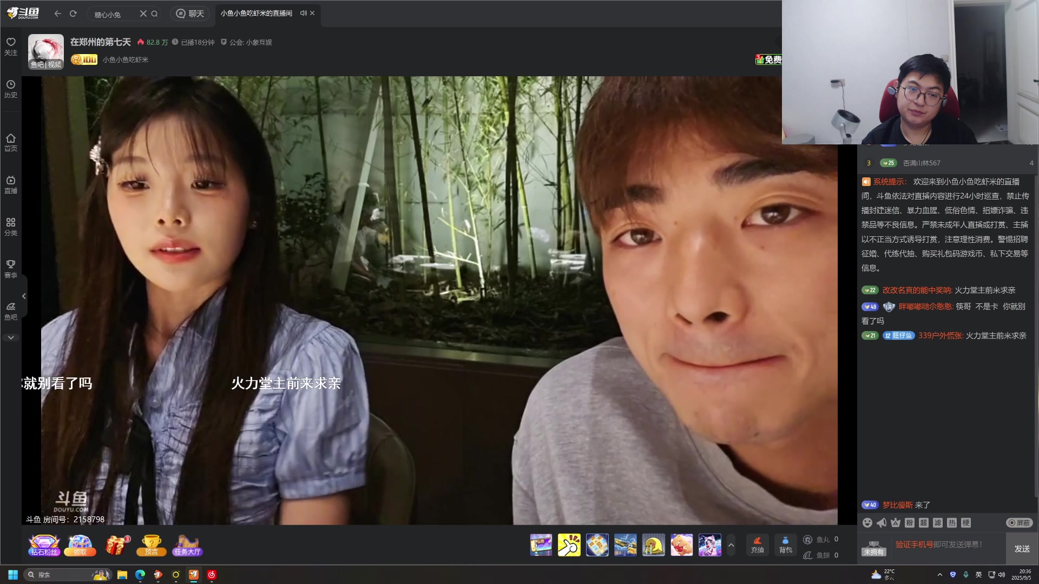Refresh the page
This screenshot has width=1039, height=584.
[x=73, y=14]
